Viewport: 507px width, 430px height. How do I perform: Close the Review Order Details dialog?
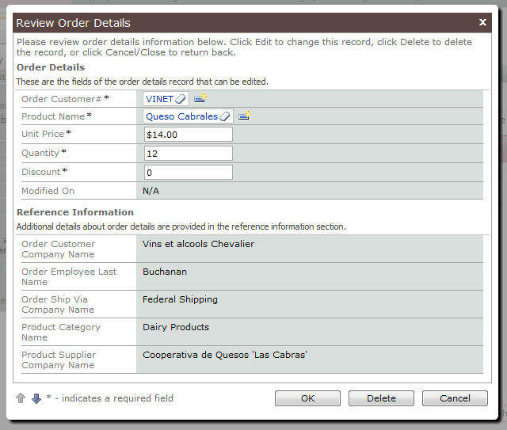pos(482,22)
